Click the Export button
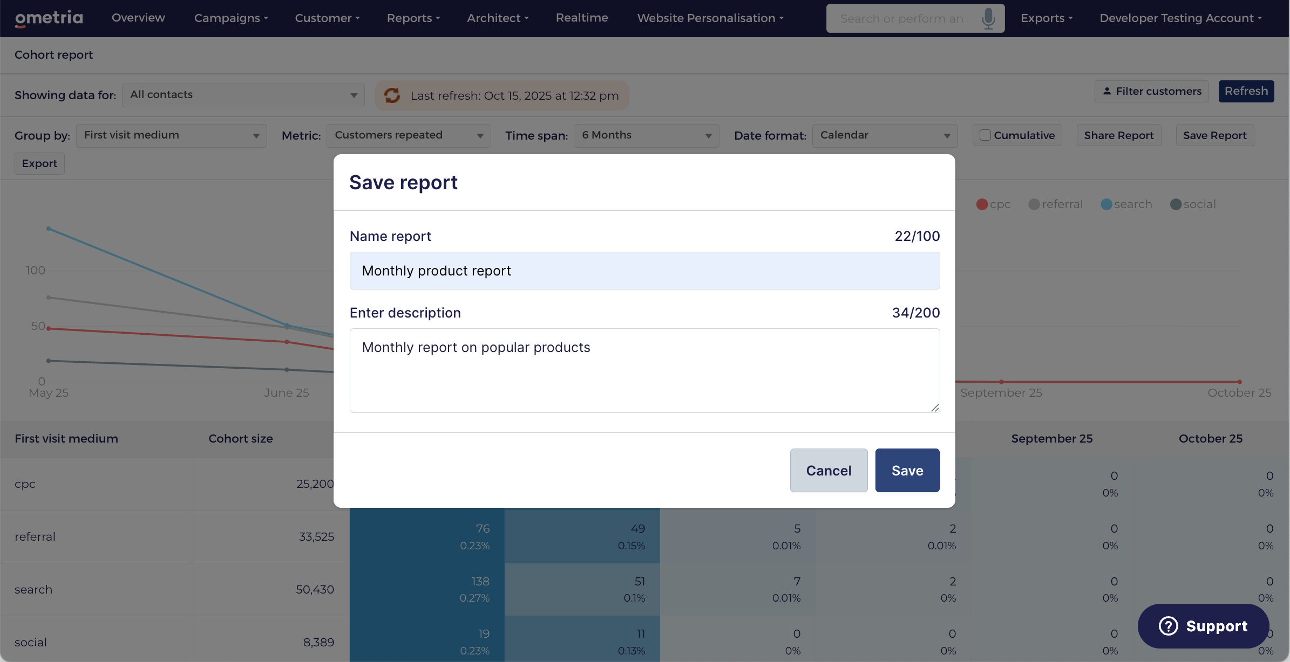The height and width of the screenshot is (662, 1290). (39, 163)
